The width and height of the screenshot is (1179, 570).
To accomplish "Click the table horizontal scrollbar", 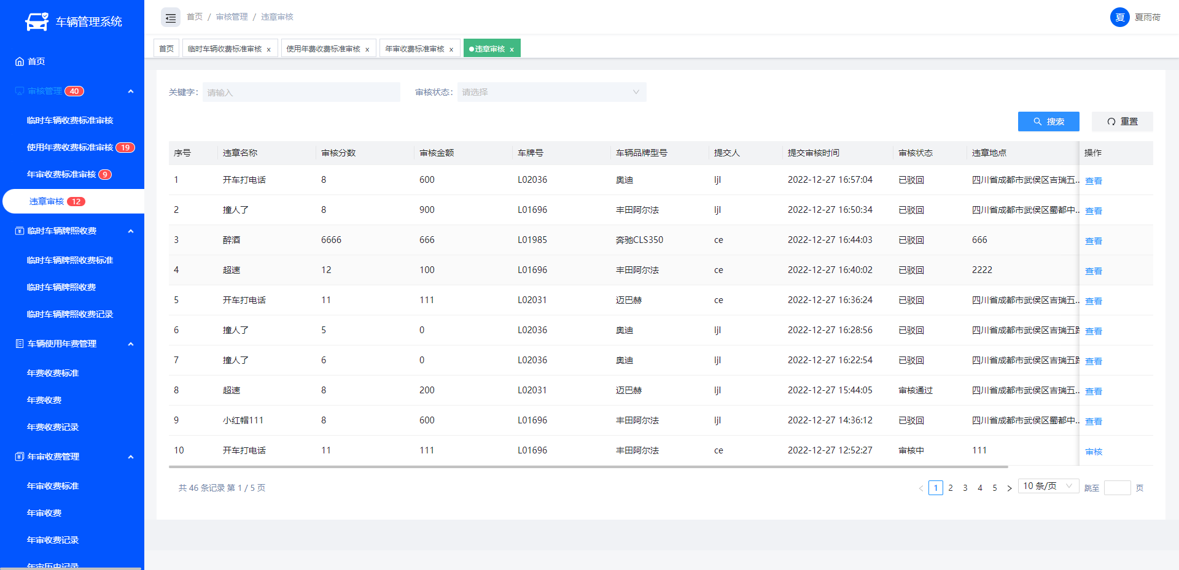I will point(588,467).
